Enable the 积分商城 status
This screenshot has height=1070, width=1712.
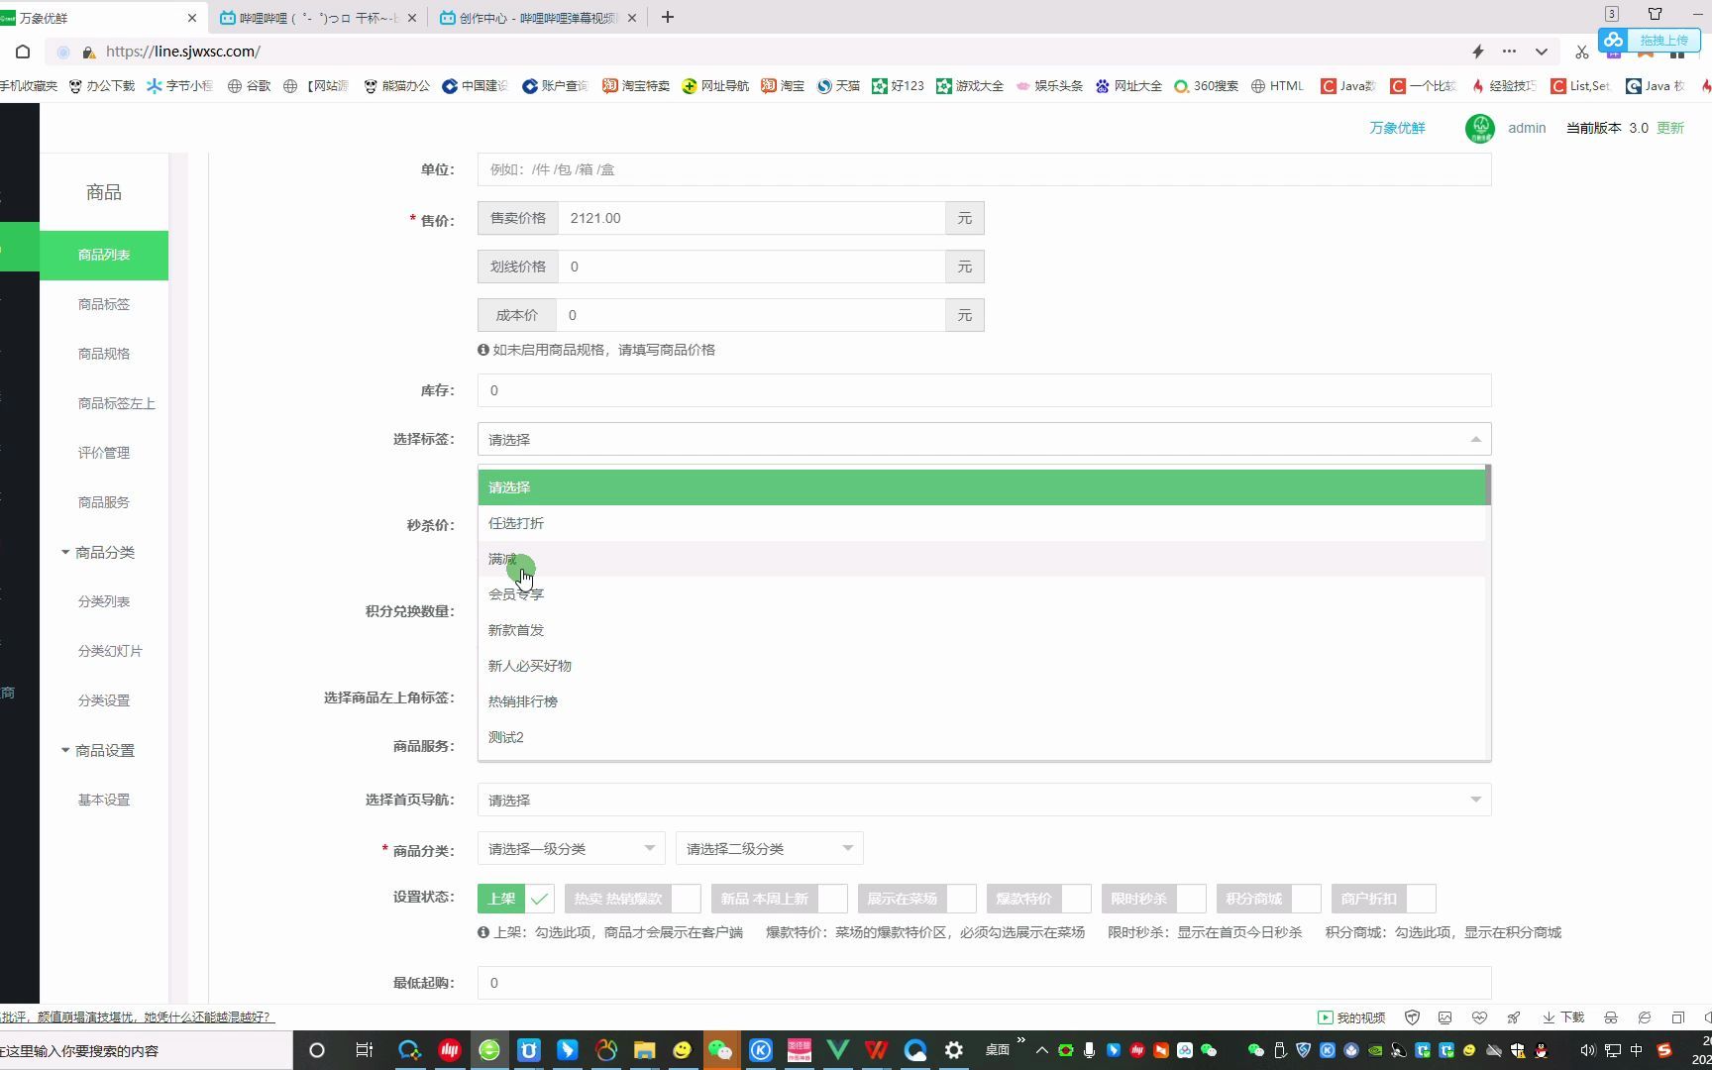pos(1306,899)
